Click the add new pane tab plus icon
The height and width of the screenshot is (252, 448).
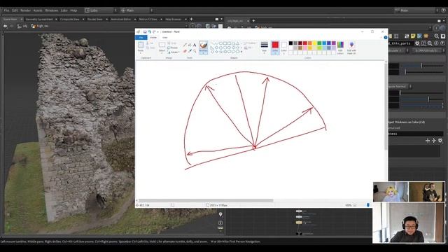pyautogui.click(x=191, y=19)
